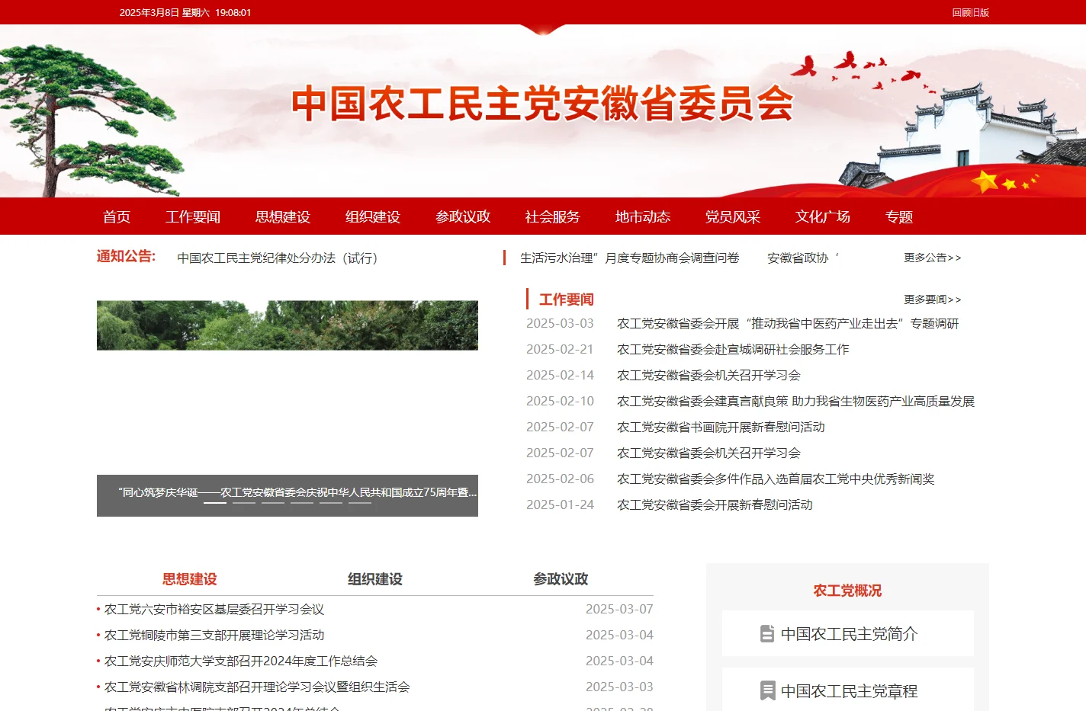Switch to the 参政议政 tab below the carousel
The height and width of the screenshot is (711, 1086).
[x=561, y=579]
